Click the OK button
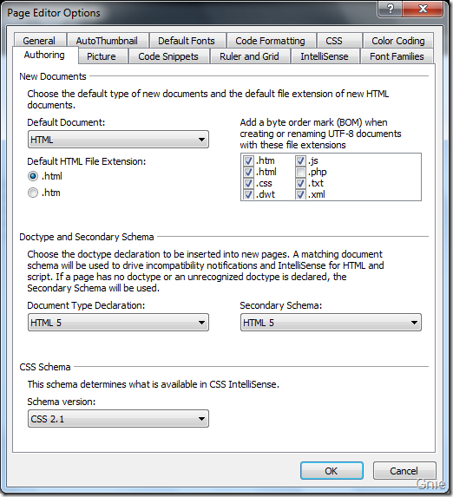Screen dimensions: 453x497 (332, 471)
